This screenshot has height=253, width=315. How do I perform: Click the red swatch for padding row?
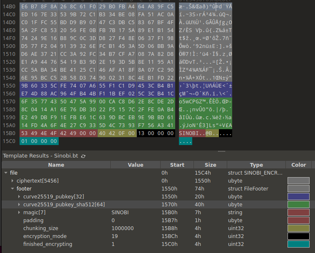point(298,220)
